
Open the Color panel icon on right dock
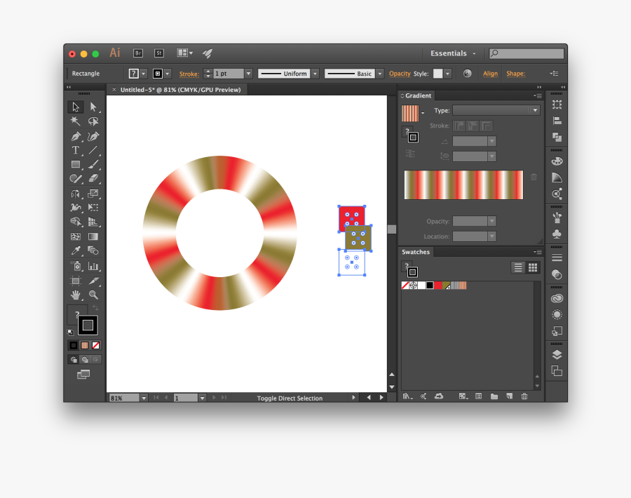(x=556, y=161)
